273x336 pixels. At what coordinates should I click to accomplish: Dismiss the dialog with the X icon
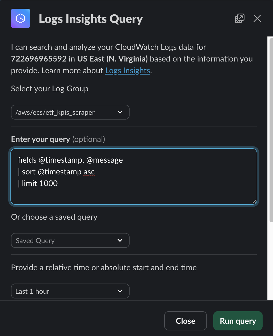[257, 18]
